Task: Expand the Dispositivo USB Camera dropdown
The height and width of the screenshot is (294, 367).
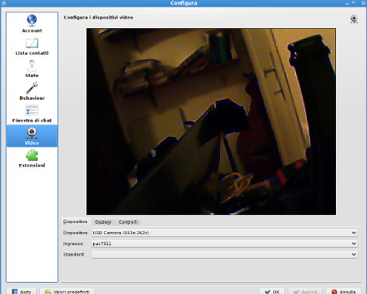Action: [x=224, y=233]
